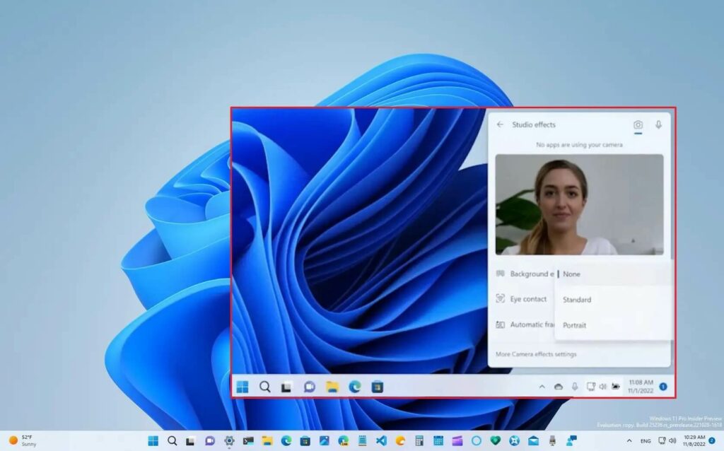Choose the Portrait background effect
The image size is (724, 451).
coord(574,325)
